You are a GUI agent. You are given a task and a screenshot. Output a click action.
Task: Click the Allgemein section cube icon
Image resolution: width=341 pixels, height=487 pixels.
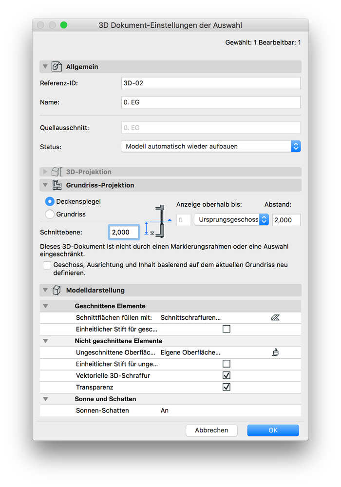[57, 67]
